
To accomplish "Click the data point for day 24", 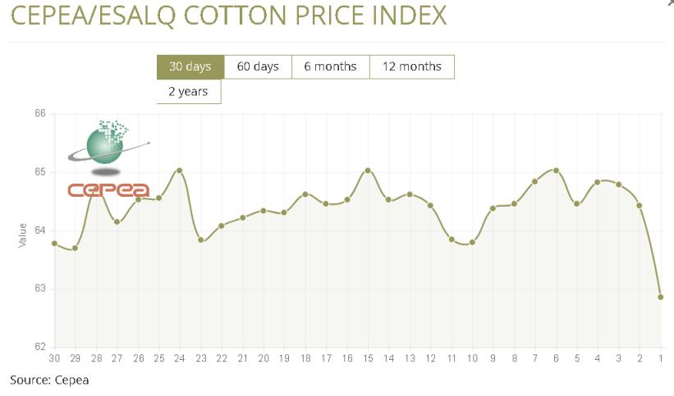I will (x=179, y=171).
